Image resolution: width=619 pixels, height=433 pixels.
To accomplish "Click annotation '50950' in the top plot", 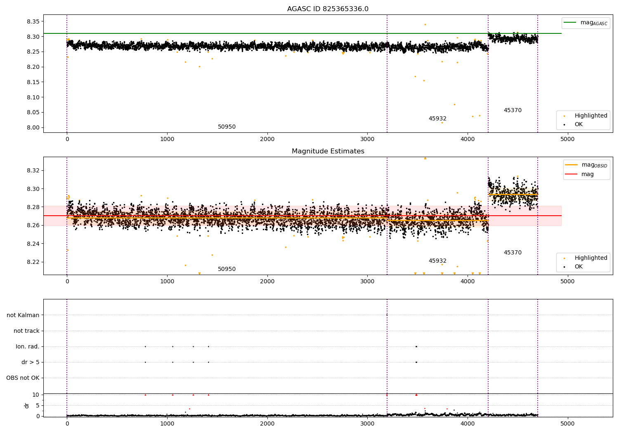I will [227, 127].
